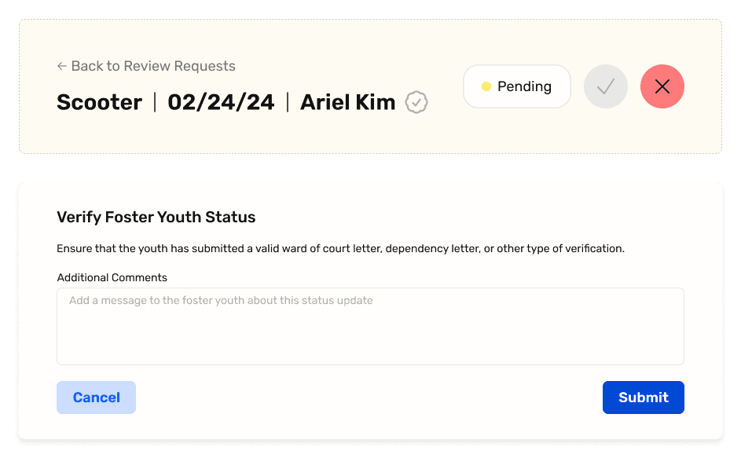Click the yellow dot in the Pending badge
Image resolution: width=741 pixels, height=458 pixels.
pos(486,86)
